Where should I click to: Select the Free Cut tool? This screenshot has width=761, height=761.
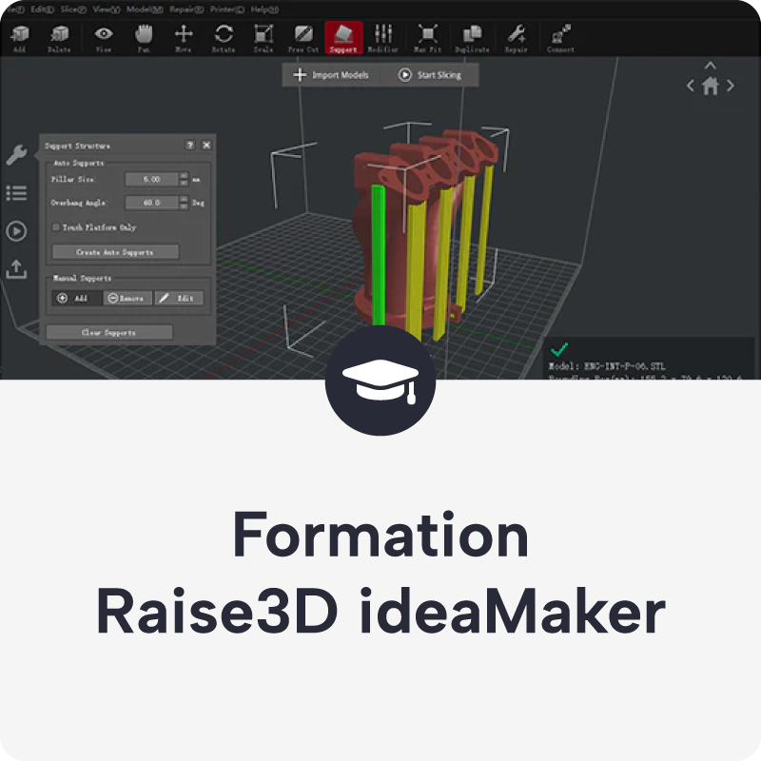pyautogui.click(x=303, y=38)
